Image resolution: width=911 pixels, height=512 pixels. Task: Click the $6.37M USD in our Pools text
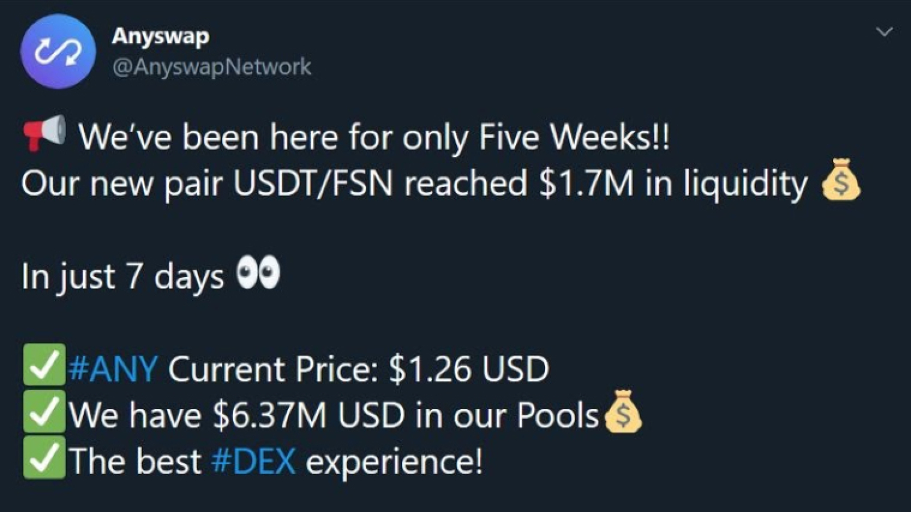[x=405, y=415]
